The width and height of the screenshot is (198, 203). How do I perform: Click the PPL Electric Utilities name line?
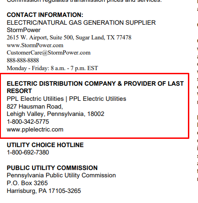click(66, 99)
